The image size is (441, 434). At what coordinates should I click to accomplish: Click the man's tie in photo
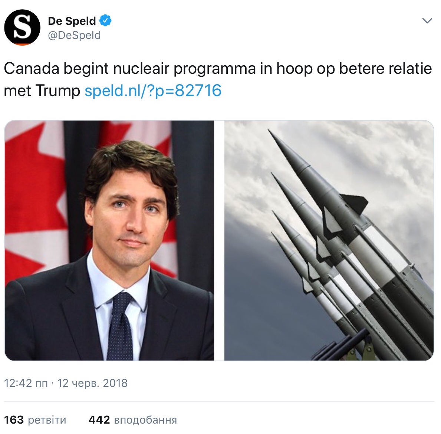121,326
